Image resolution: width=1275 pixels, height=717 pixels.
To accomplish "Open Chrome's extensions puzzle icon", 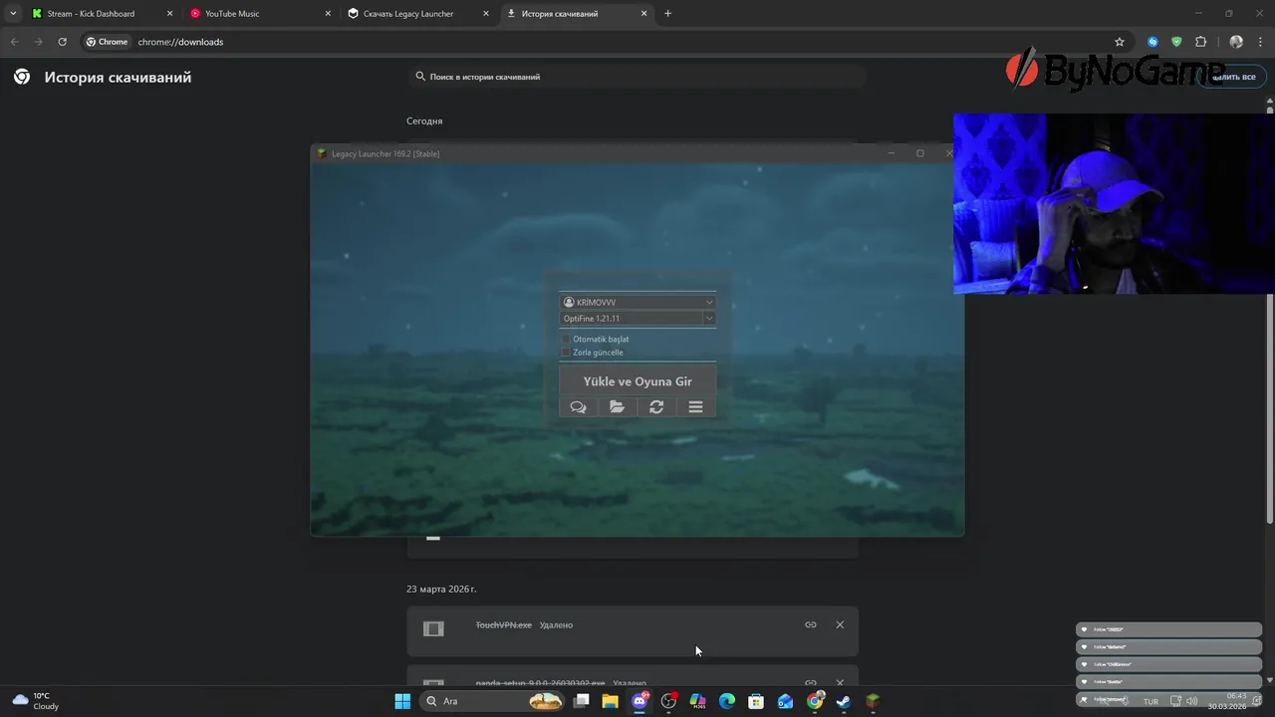I will coord(1200,42).
